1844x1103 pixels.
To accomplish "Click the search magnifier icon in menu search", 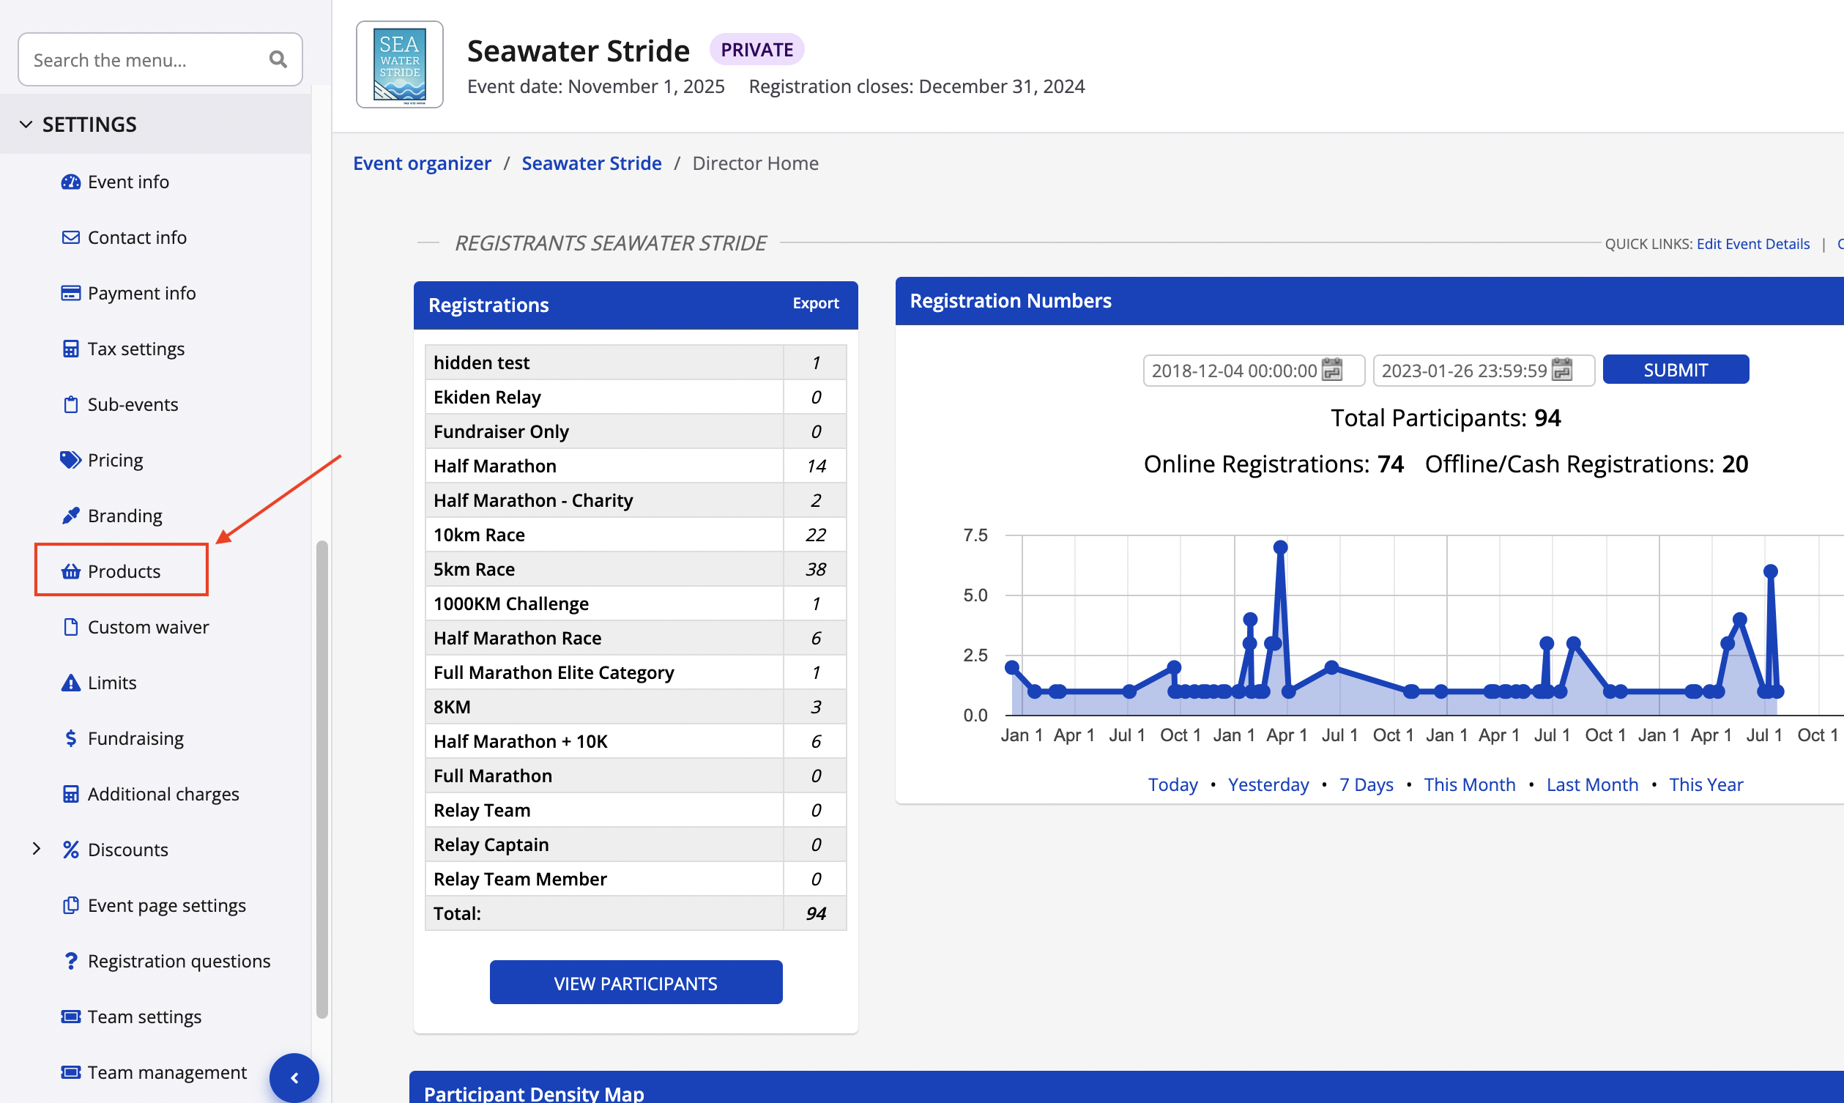I will (278, 59).
